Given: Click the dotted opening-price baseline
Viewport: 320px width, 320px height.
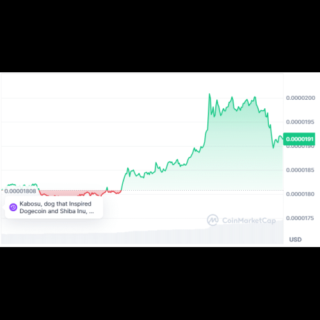Looking at the screenshot, I should (x=203, y=190).
